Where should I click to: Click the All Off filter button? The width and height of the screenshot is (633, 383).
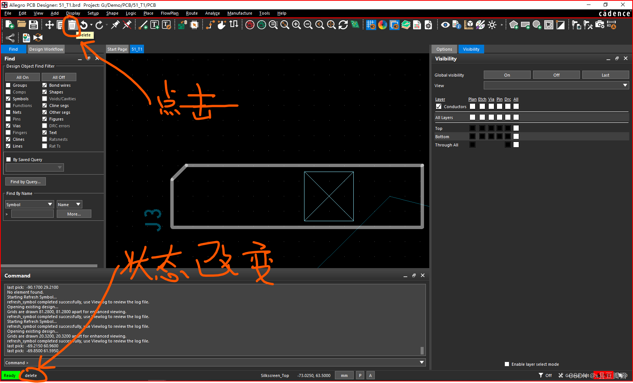point(59,77)
